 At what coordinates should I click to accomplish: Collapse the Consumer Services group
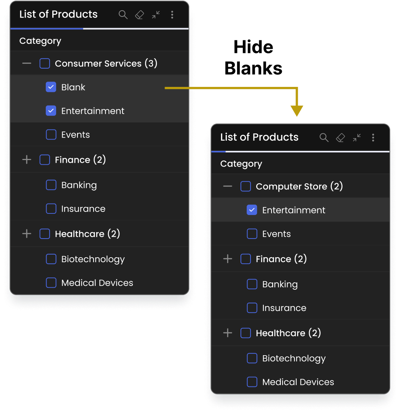[27, 63]
